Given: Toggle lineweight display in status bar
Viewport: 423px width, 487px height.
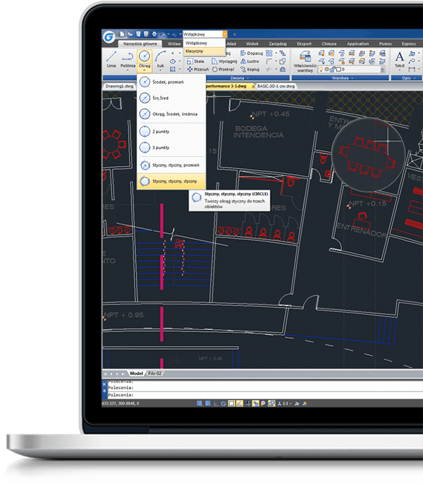Looking at the screenshot, I should click(x=248, y=404).
